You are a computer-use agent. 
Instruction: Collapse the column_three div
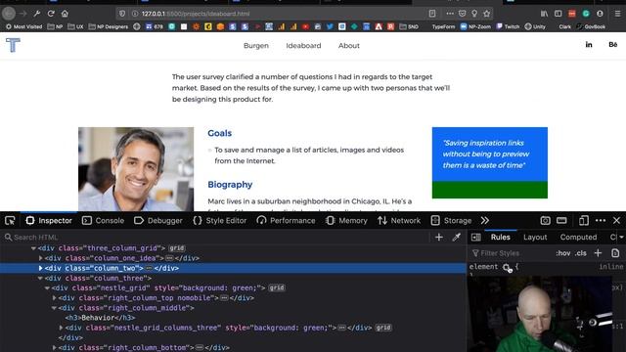click(40, 278)
